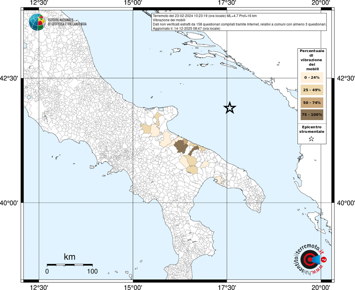Select the 50 - 74% legend swatch

[312, 103]
